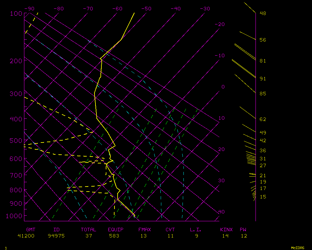Image resolution: width=312 pixels, height=250 pixels.
Task: Click the station ID value 94975
Action: click(x=56, y=236)
